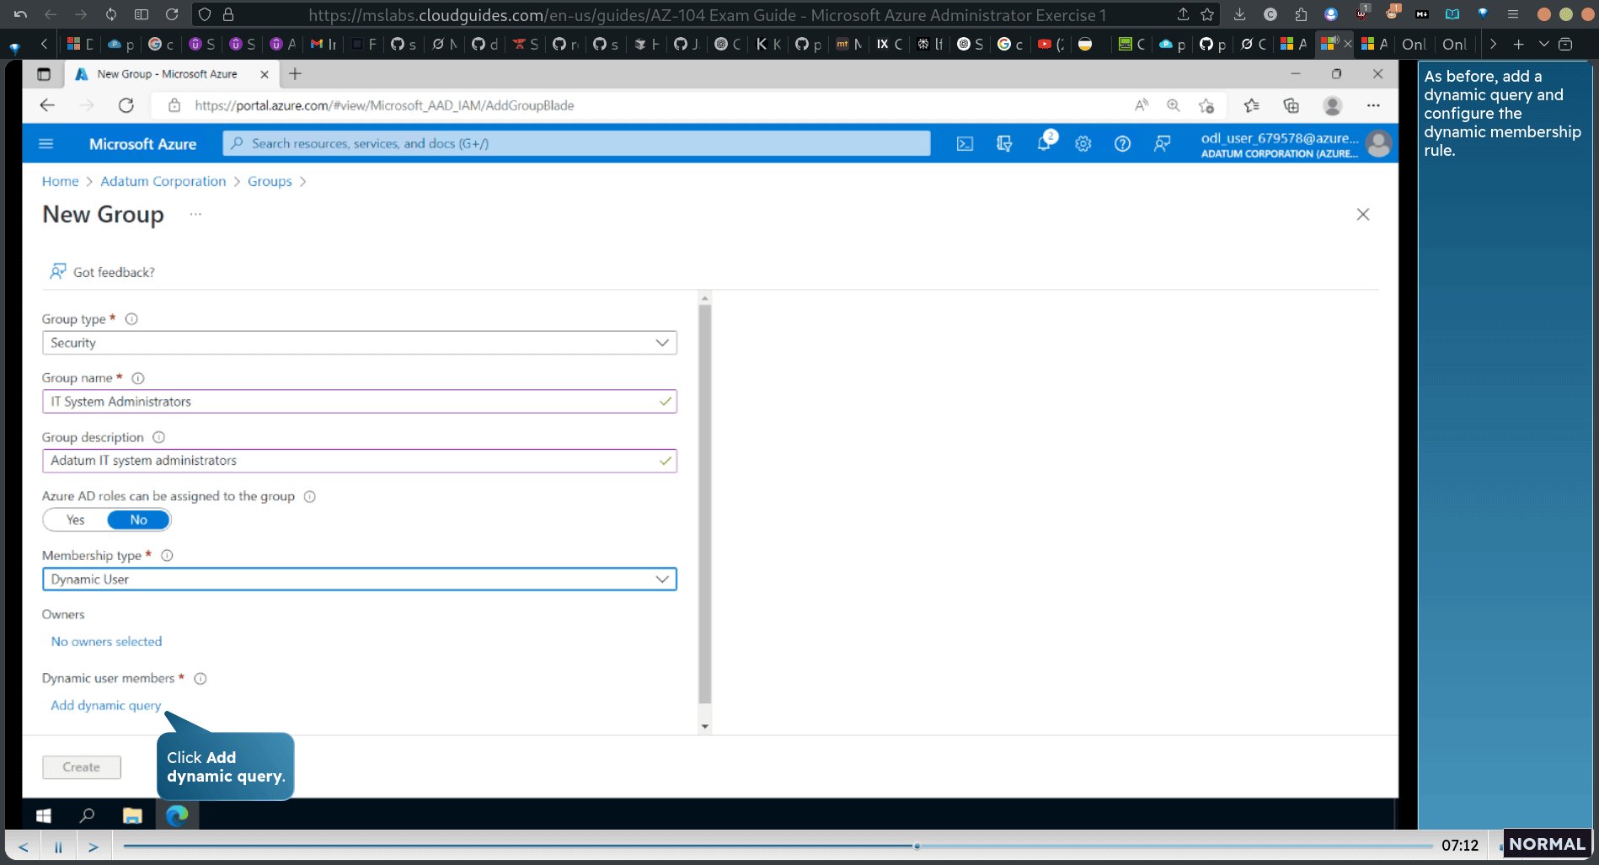
Task: Open the Windows Start menu
Action: point(44,815)
